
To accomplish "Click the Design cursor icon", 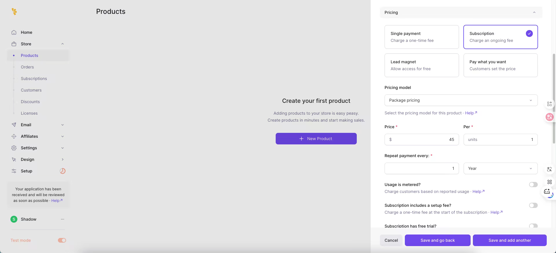I will point(14,159).
